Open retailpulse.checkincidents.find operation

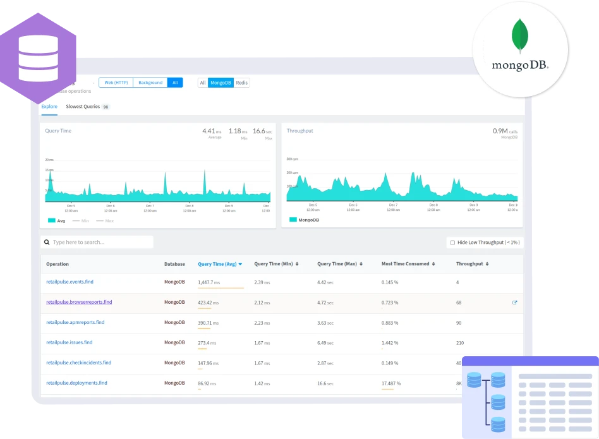[79, 363]
